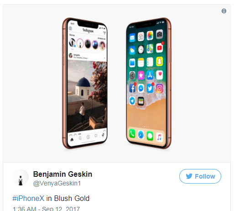Click Benjamin Geskin's profile avatar

[21, 177]
